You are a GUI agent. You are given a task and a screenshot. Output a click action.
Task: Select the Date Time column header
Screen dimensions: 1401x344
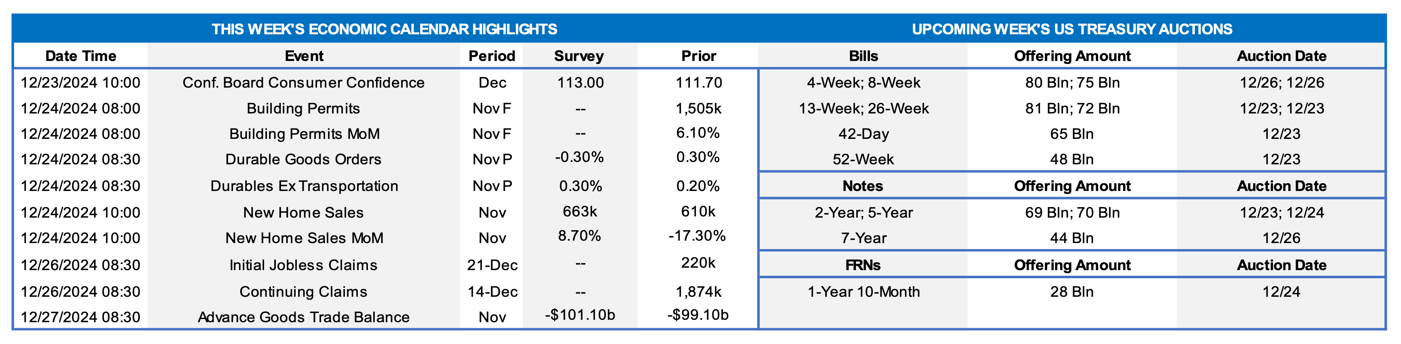pyautogui.click(x=80, y=56)
